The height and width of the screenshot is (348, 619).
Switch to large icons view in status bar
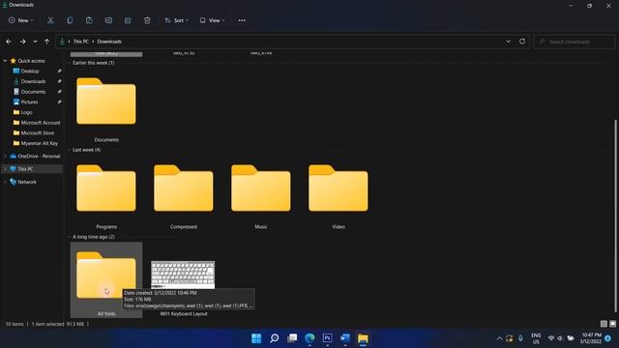click(x=612, y=324)
